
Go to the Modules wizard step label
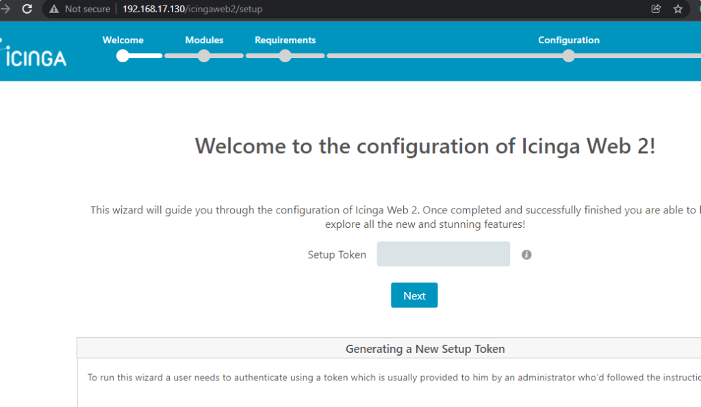(204, 40)
